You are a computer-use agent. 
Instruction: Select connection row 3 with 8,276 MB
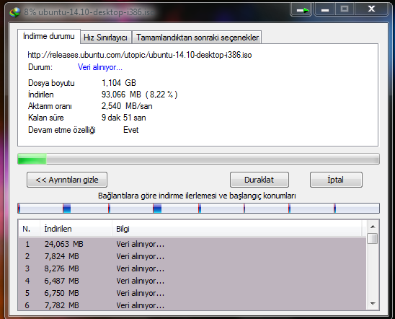[x=192, y=268]
